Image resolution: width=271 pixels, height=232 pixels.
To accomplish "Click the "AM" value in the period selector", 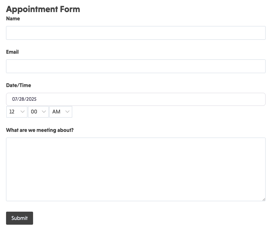I will (x=56, y=112).
